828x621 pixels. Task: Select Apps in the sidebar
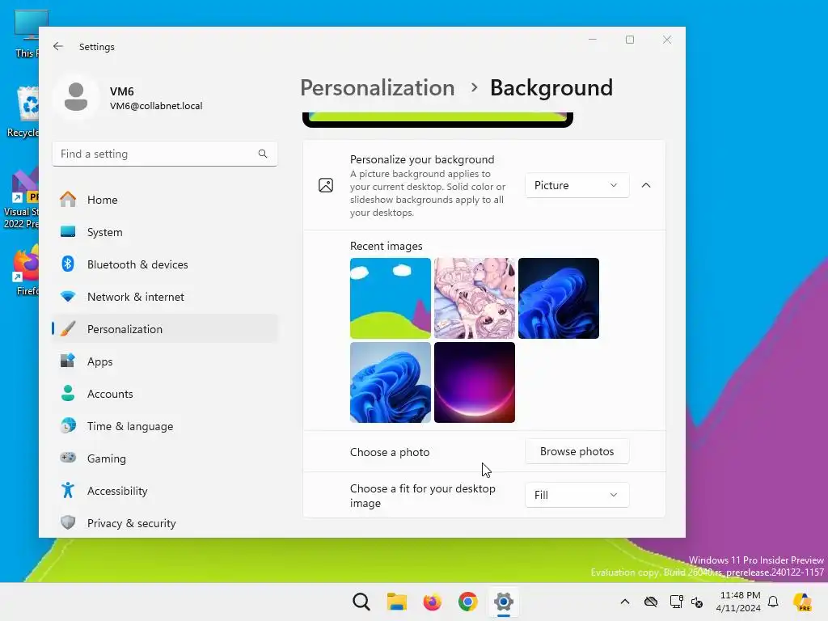coord(164,361)
